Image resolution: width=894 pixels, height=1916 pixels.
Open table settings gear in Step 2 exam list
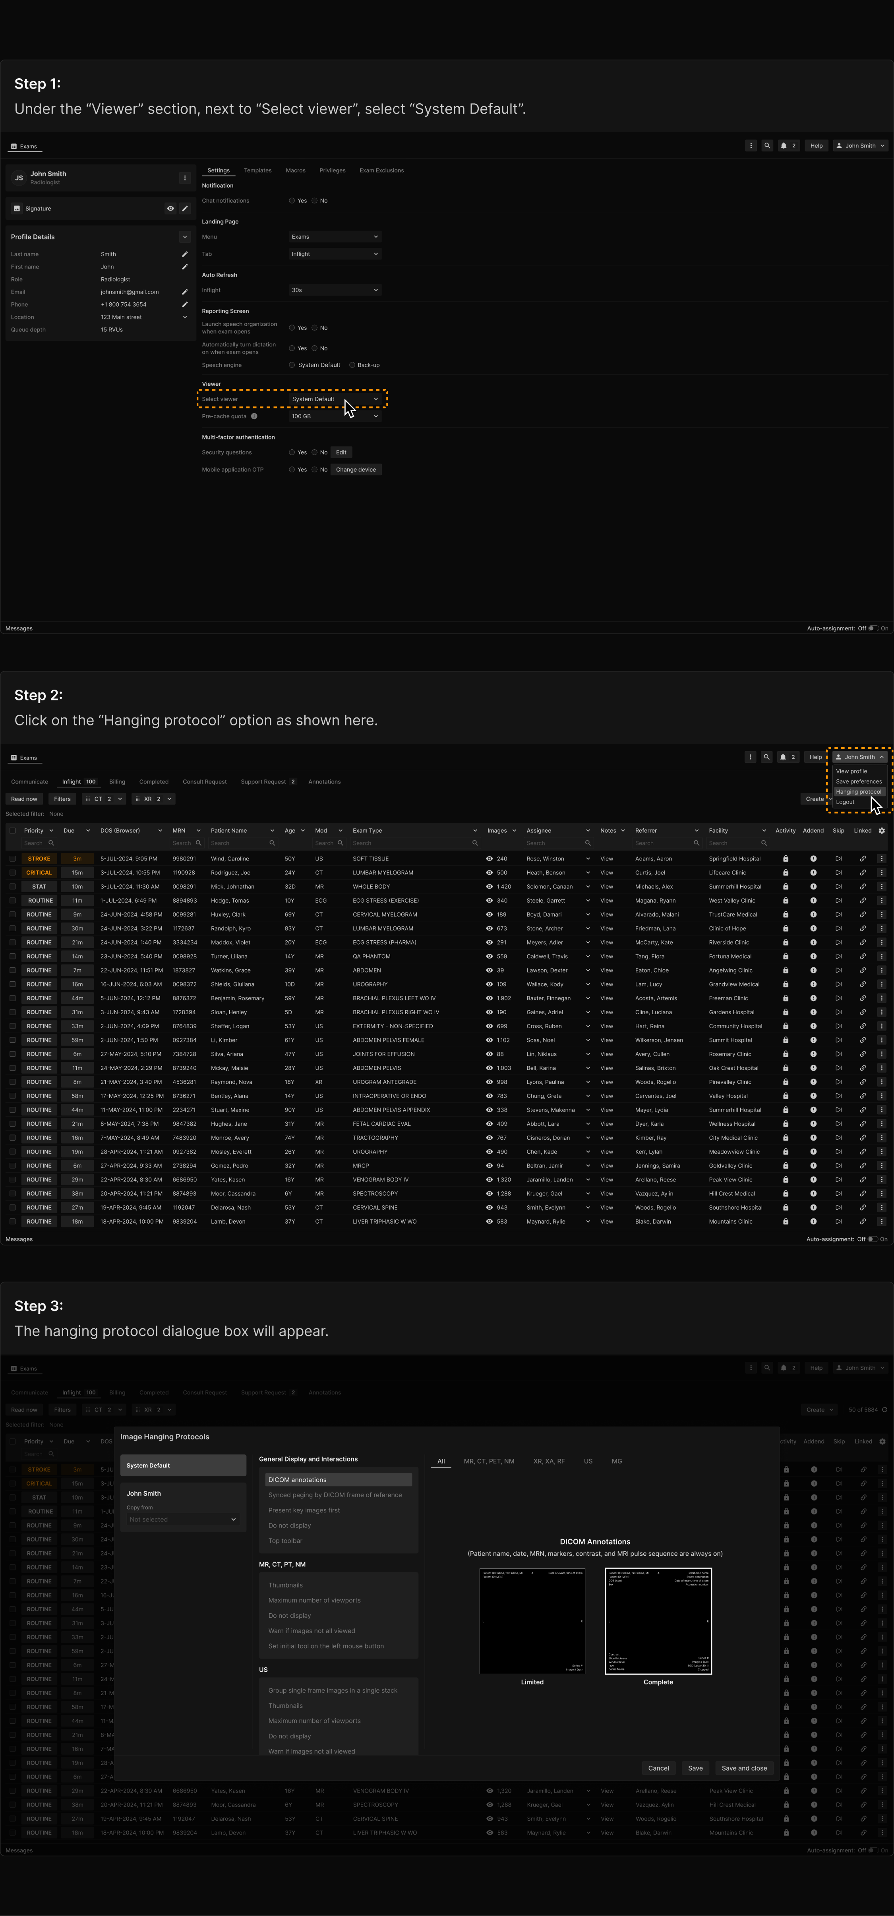click(882, 831)
